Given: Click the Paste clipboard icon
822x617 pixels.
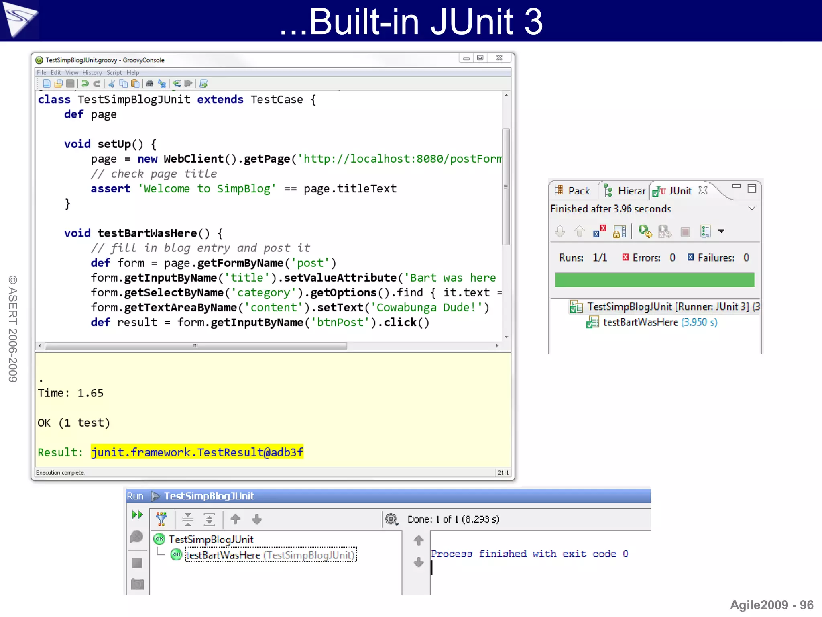Looking at the screenshot, I should 136,84.
